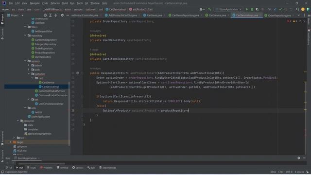Open the Run tool window button
311x175 pixels.
[19, 168]
